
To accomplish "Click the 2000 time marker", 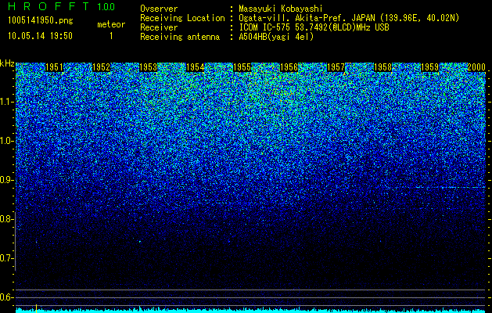I will (476, 67).
